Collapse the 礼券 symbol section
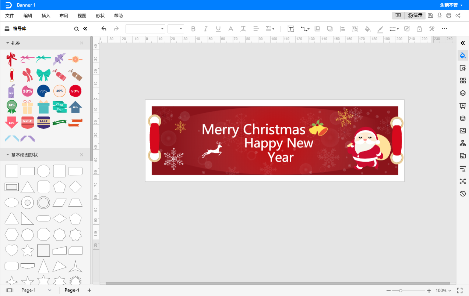Image resolution: width=469 pixels, height=296 pixels. 7,43
